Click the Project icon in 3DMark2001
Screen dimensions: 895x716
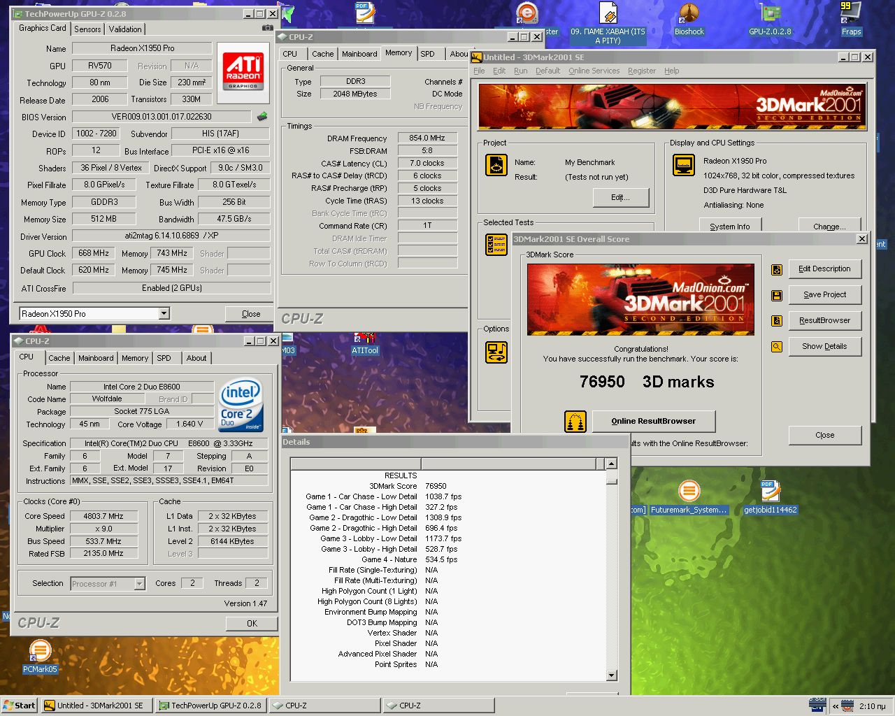point(496,165)
